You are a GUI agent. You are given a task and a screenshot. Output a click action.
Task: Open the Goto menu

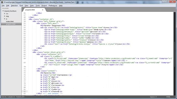32,5
